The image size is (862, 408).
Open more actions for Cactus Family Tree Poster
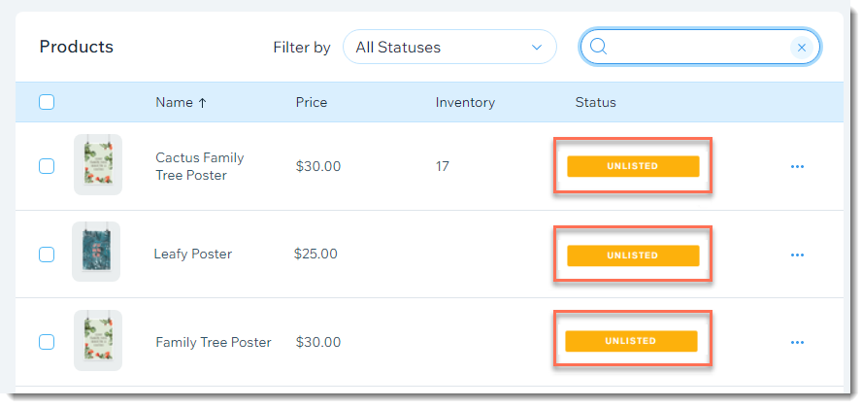pyautogui.click(x=797, y=166)
